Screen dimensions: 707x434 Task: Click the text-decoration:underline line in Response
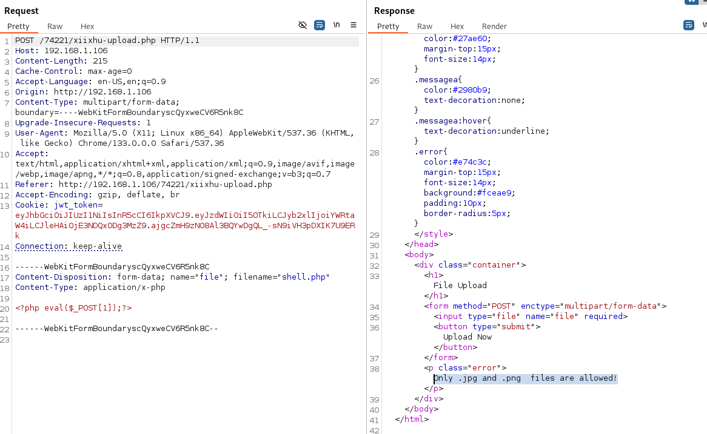[486, 131]
